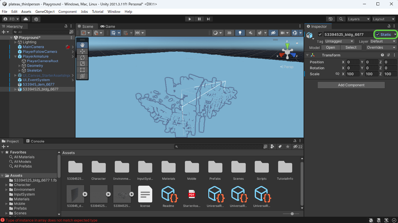Click the Add Component button

tap(351, 85)
